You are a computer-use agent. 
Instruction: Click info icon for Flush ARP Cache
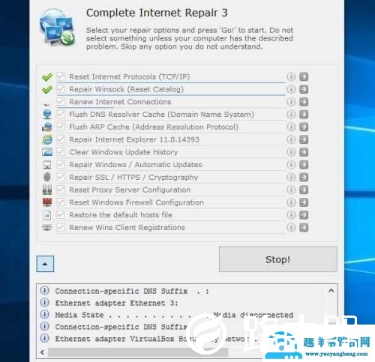pos(291,127)
